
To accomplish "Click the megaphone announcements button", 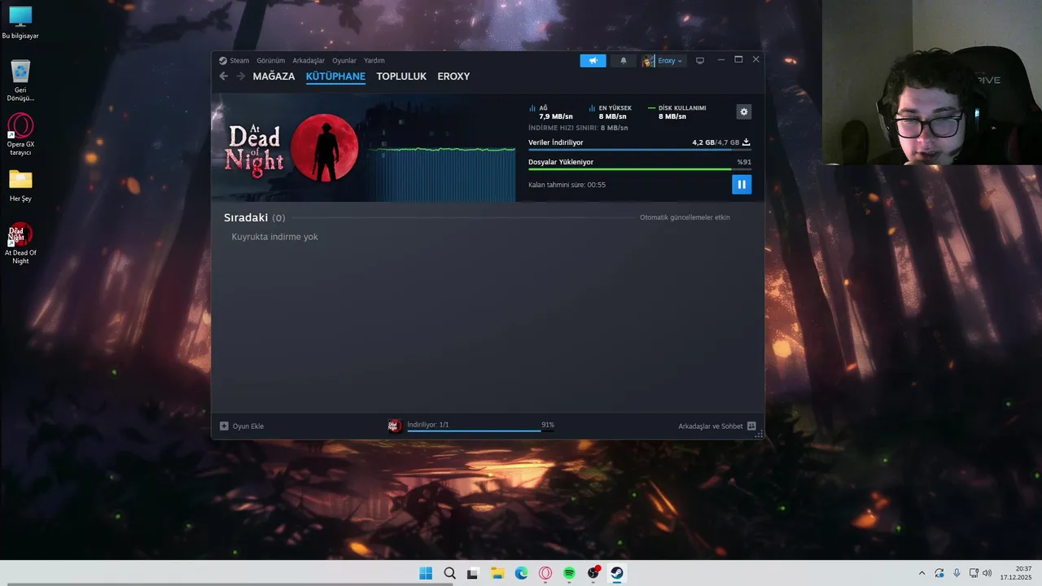I will tap(593, 60).
